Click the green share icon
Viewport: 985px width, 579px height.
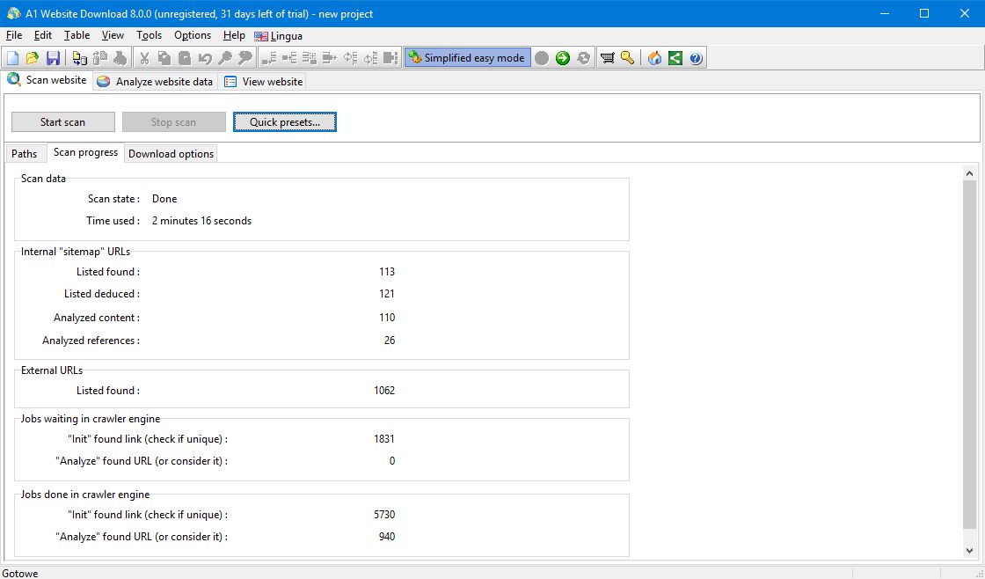coord(675,58)
